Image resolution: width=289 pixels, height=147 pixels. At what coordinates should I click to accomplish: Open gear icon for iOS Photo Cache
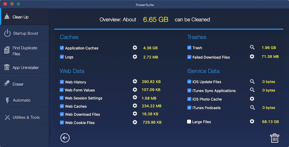click(252, 99)
